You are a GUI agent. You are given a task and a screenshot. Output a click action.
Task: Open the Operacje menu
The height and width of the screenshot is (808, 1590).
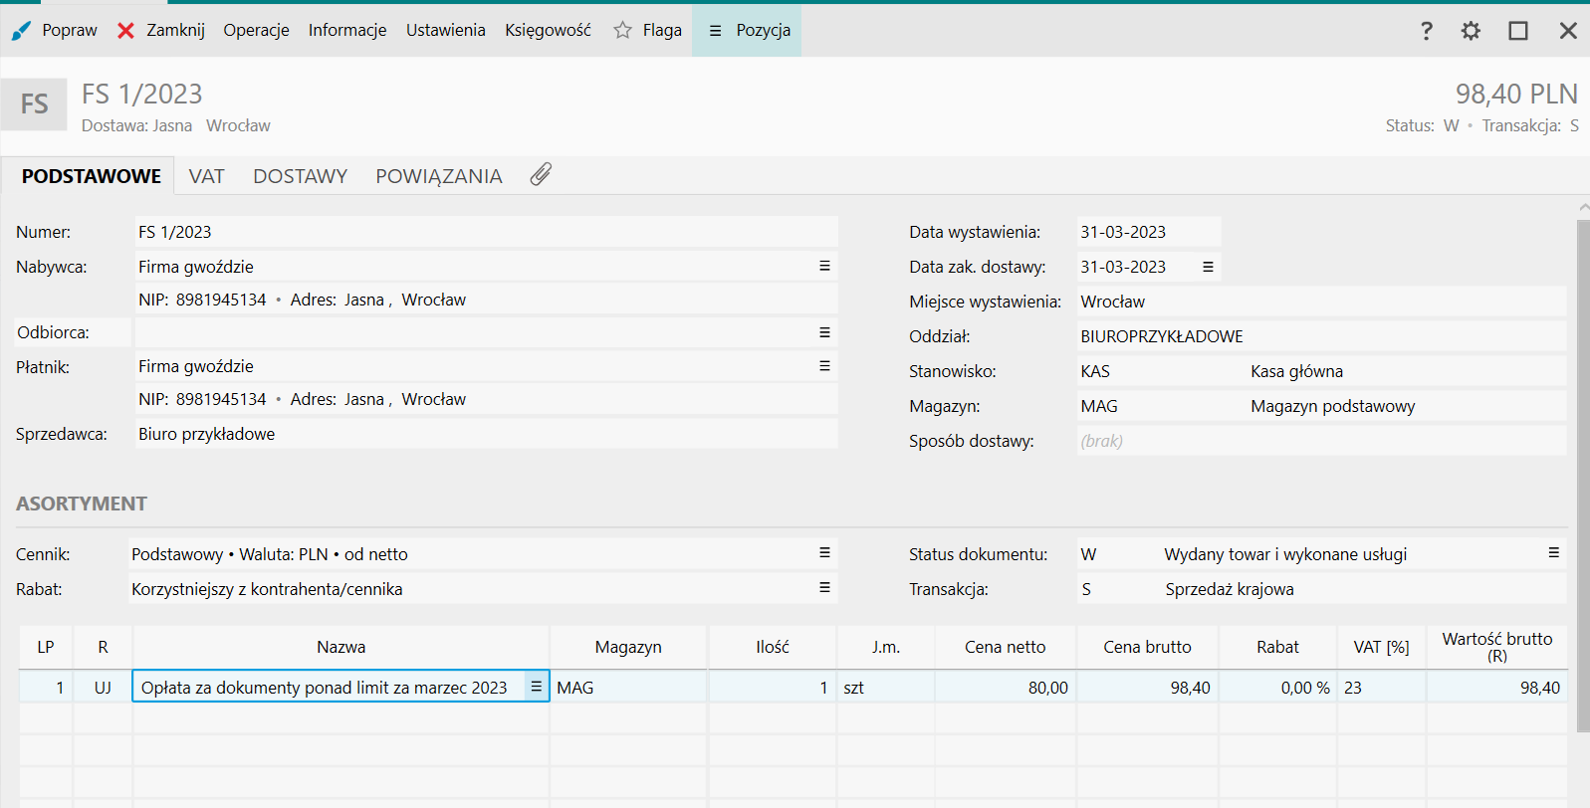click(256, 31)
